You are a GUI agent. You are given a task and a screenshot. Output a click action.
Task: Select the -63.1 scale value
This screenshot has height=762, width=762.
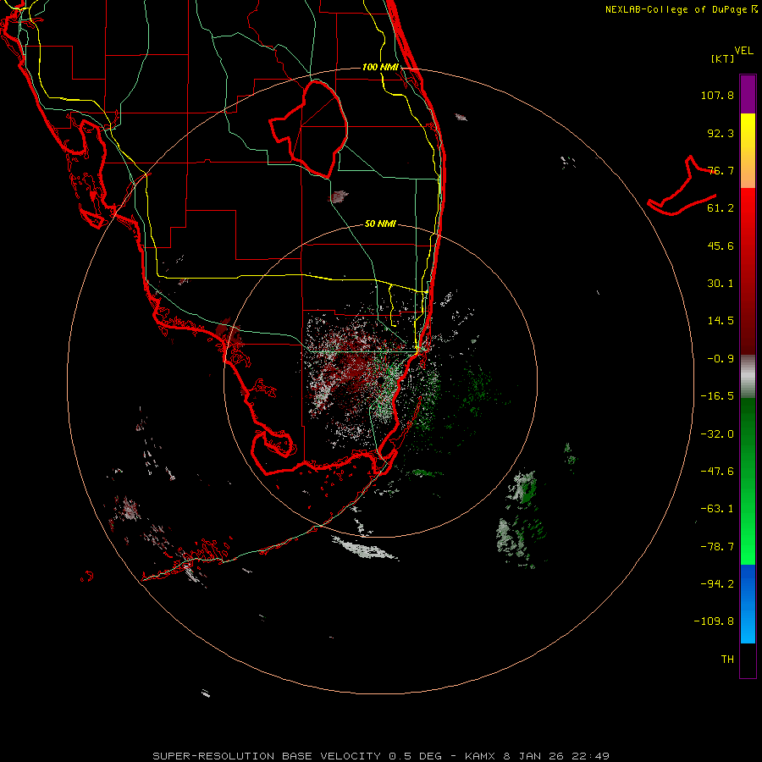(717, 509)
